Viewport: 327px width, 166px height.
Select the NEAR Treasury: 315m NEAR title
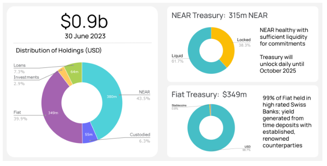[x=220, y=15]
